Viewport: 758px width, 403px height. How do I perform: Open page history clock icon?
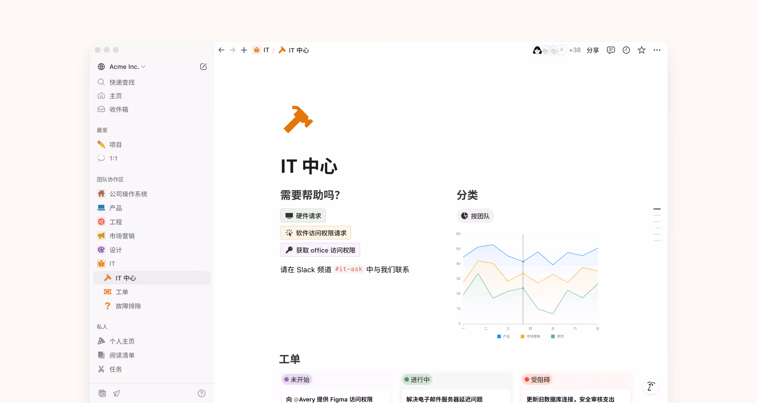click(626, 50)
